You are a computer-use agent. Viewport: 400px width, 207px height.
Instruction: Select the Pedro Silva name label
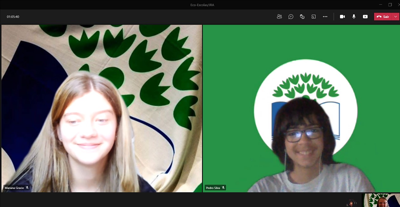point(213,188)
